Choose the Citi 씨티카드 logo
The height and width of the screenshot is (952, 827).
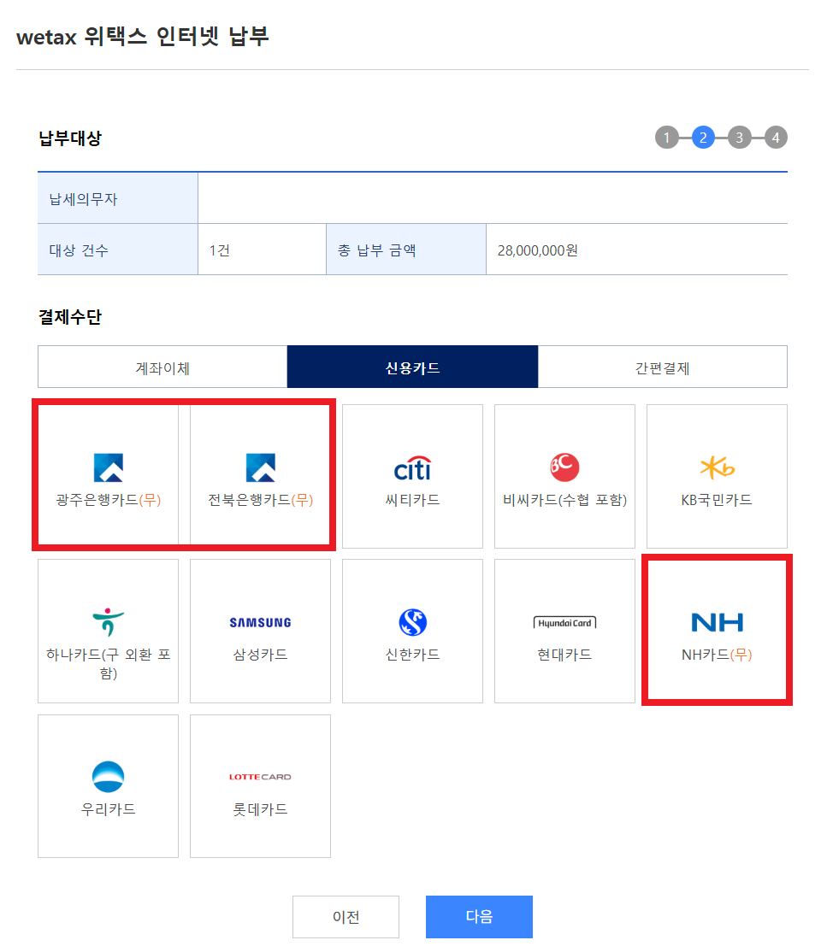pyautogui.click(x=412, y=468)
